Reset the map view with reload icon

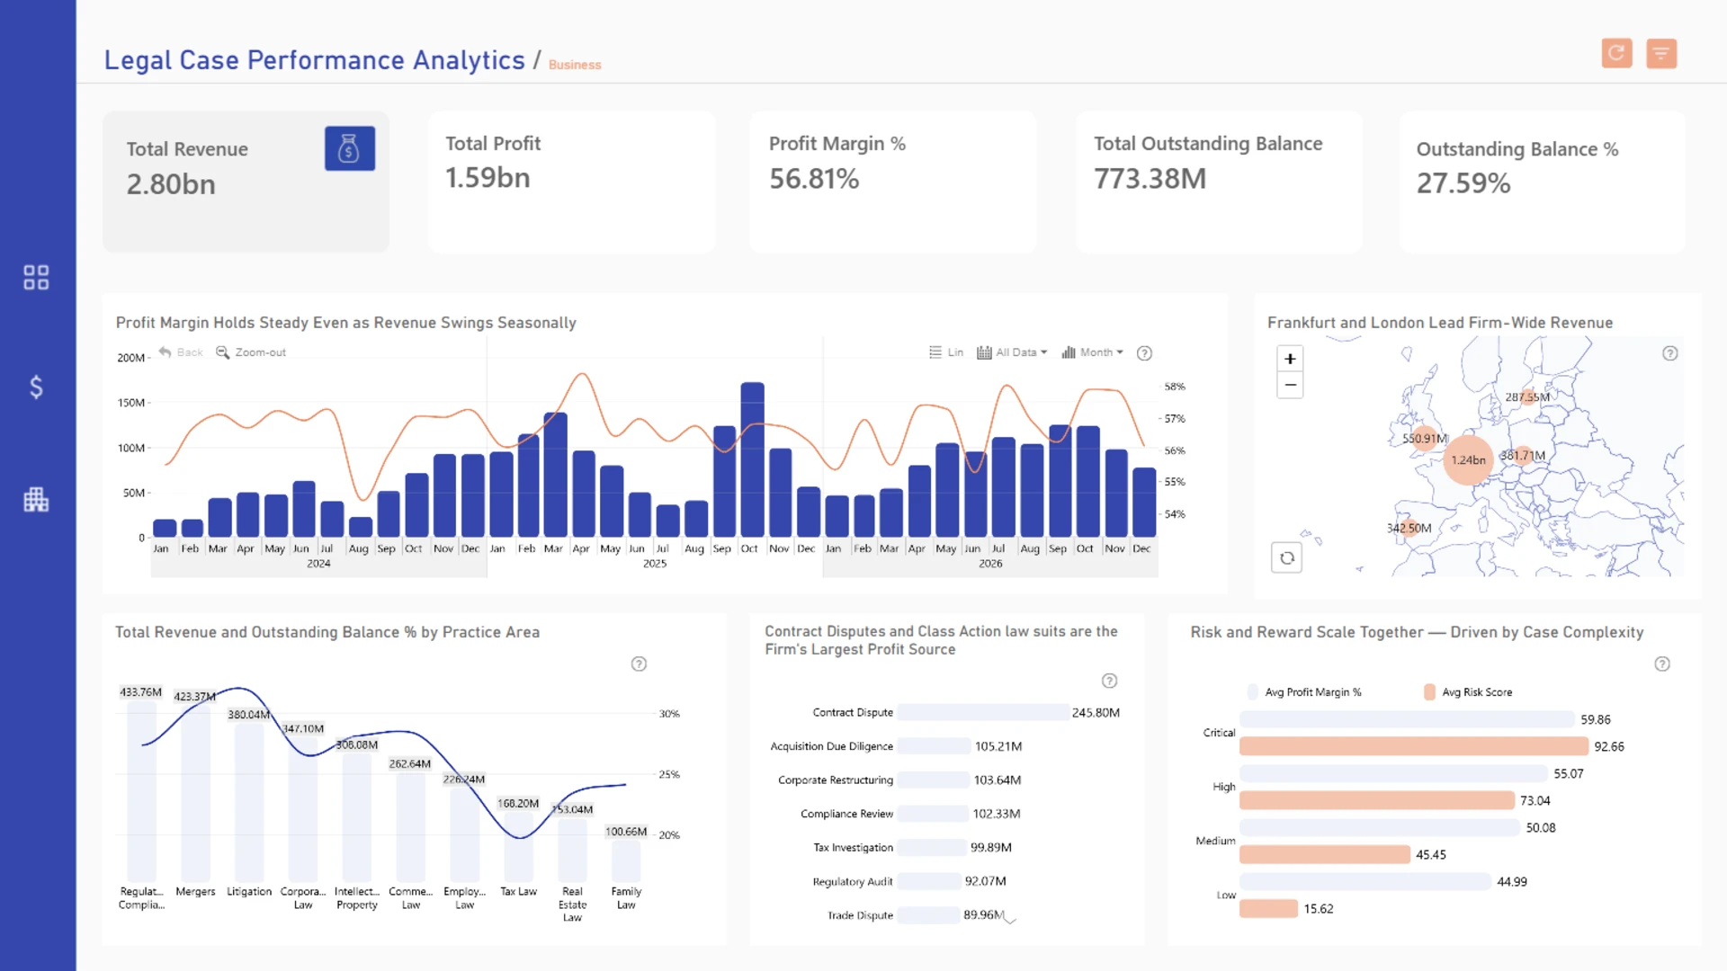click(x=1287, y=557)
